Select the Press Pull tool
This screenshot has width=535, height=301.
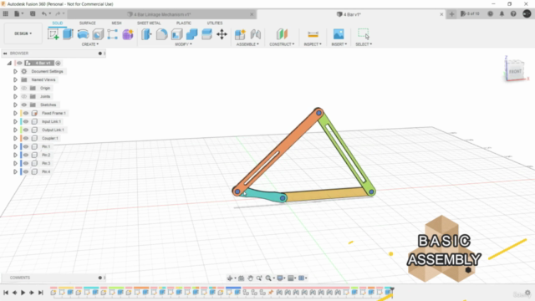[146, 34]
